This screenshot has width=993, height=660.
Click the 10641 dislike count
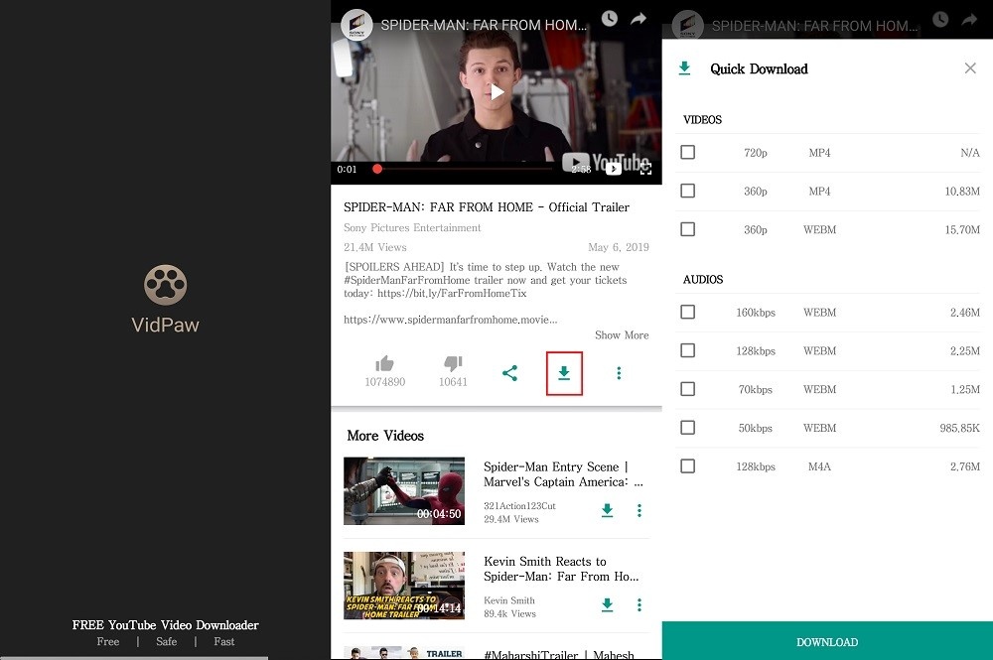tap(453, 382)
